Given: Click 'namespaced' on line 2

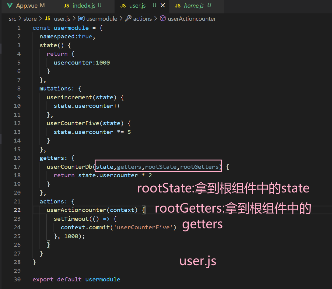Looking at the screenshot, I should (57, 37).
